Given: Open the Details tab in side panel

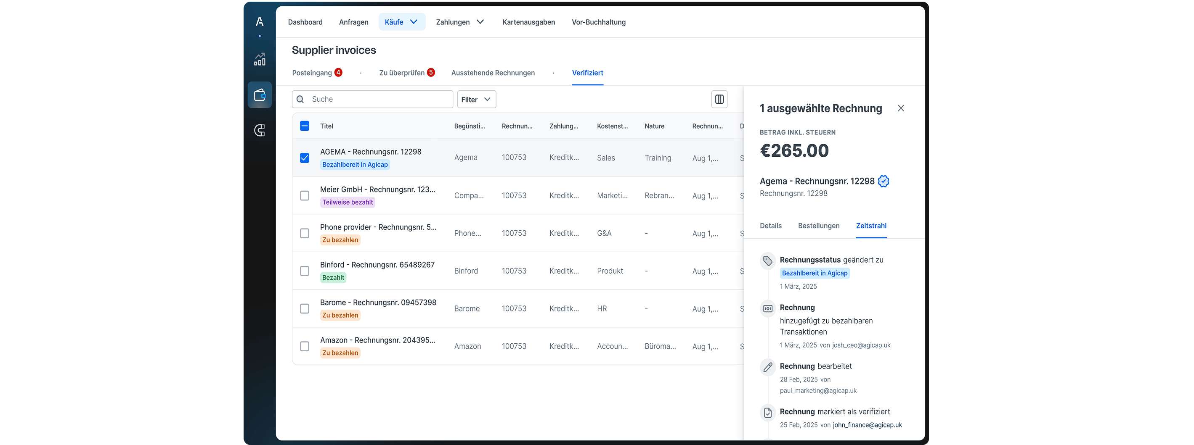Looking at the screenshot, I should [x=770, y=226].
